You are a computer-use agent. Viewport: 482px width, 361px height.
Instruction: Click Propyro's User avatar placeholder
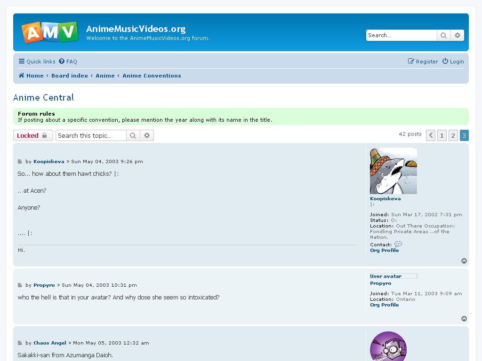394,276
